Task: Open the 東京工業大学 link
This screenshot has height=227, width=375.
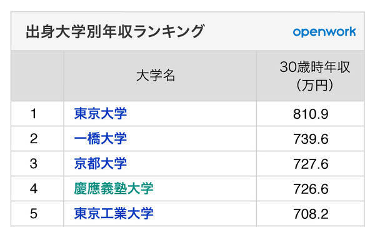Action: point(114,214)
